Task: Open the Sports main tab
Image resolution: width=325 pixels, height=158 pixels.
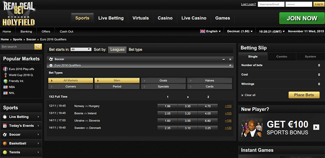Action: 82,18
